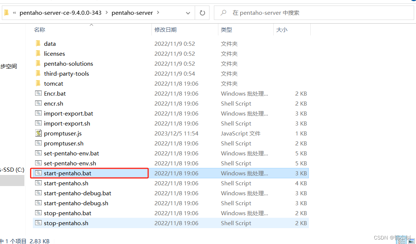Refresh the current folder view
Viewport: 416px width, 244px height.
[x=202, y=13]
